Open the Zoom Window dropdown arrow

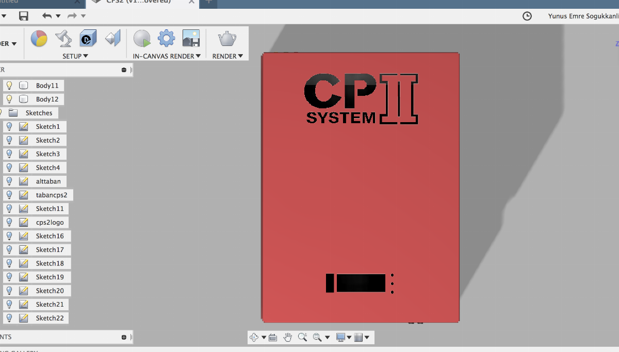[x=327, y=338]
